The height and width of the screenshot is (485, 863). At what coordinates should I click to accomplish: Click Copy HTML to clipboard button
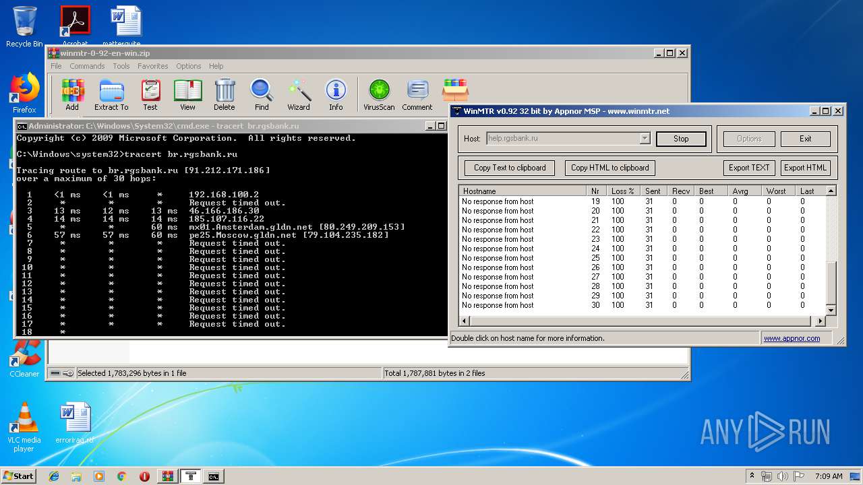coord(610,168)
